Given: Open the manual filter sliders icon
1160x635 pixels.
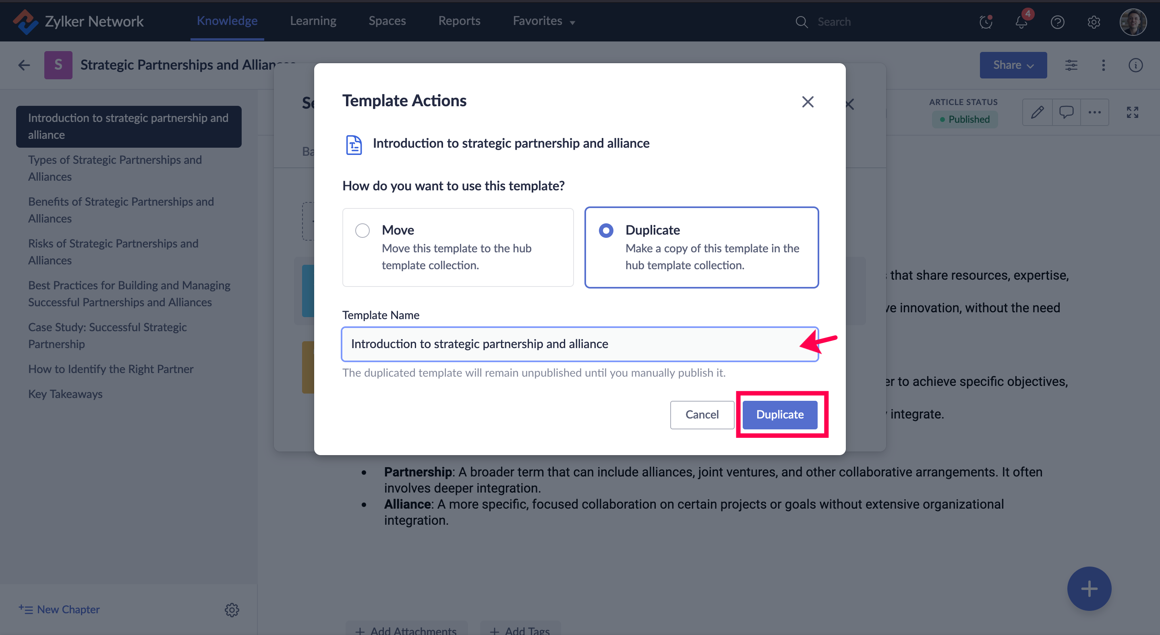Looking at the screenshot, I should pyautogui.click(x=1071, y=65).
